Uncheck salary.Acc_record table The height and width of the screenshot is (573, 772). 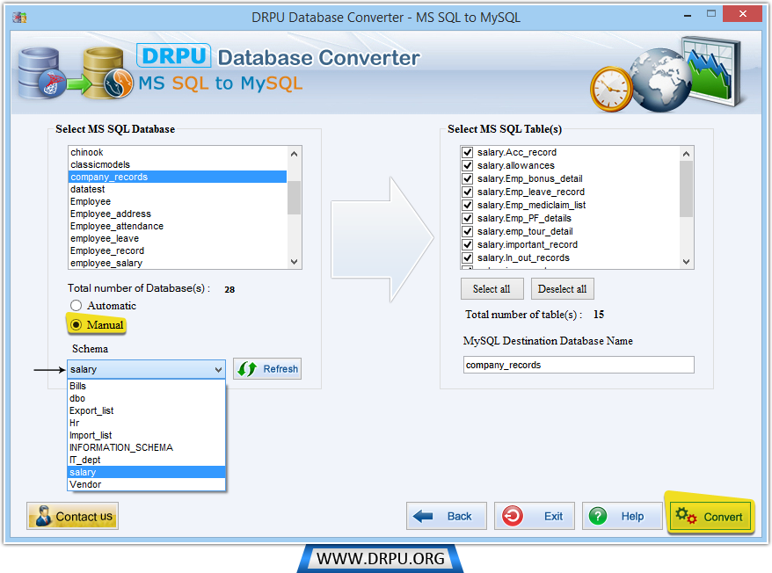tap(467, 152)
